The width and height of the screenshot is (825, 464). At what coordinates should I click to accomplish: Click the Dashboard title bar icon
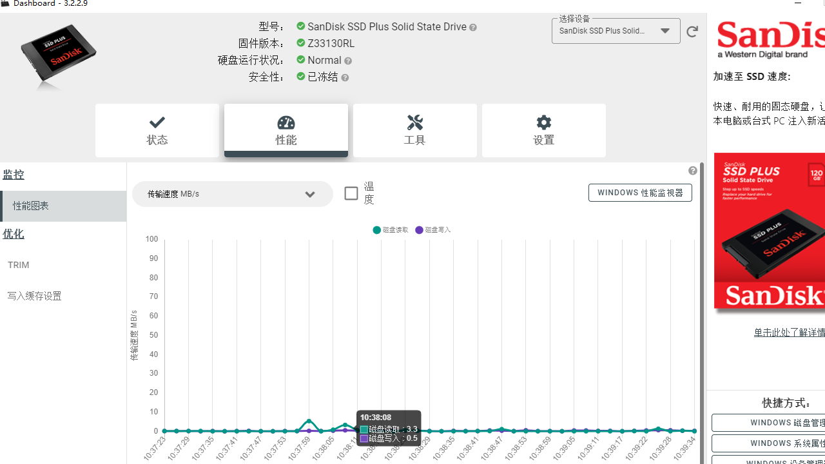pyautogui.click(x=6, y=3)
